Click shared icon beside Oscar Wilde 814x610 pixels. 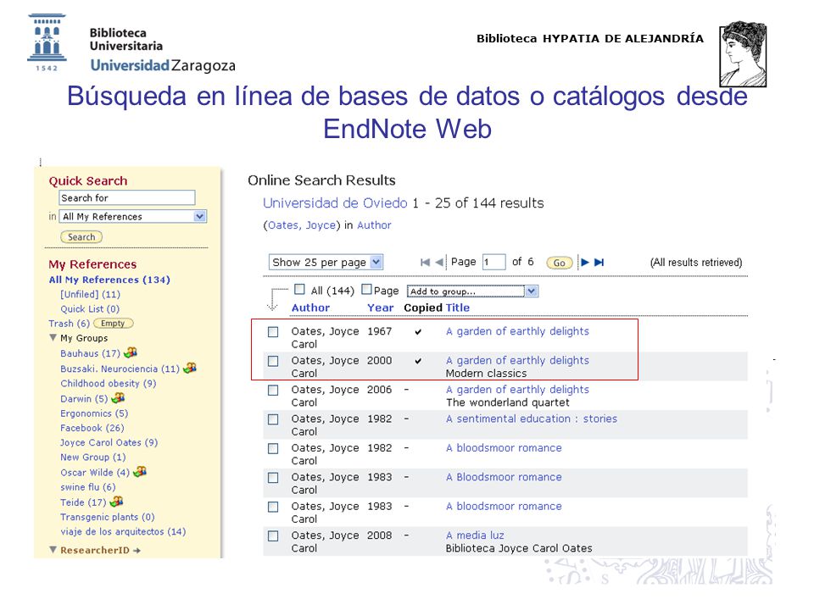(x=140, y=472)
